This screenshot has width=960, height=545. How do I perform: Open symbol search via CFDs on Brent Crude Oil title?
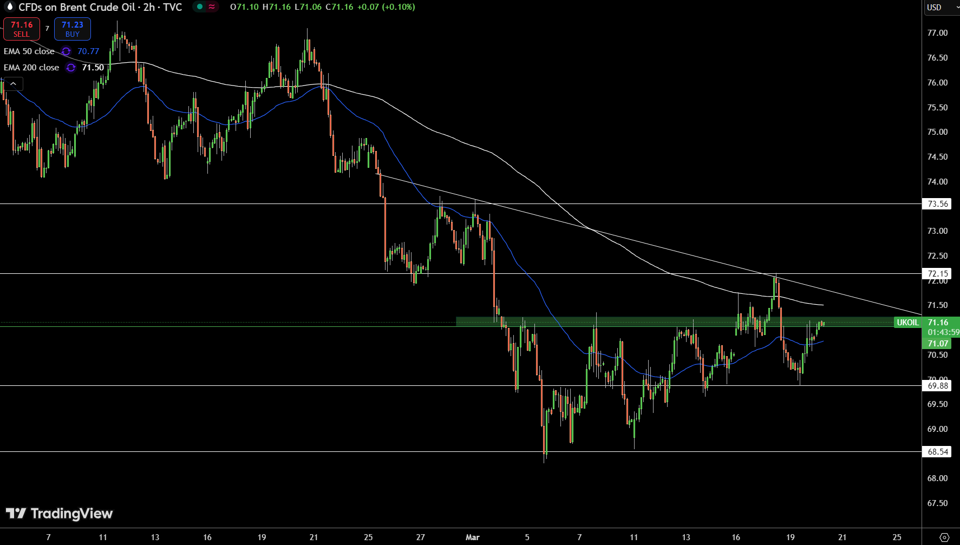click(x=100, y=7)
